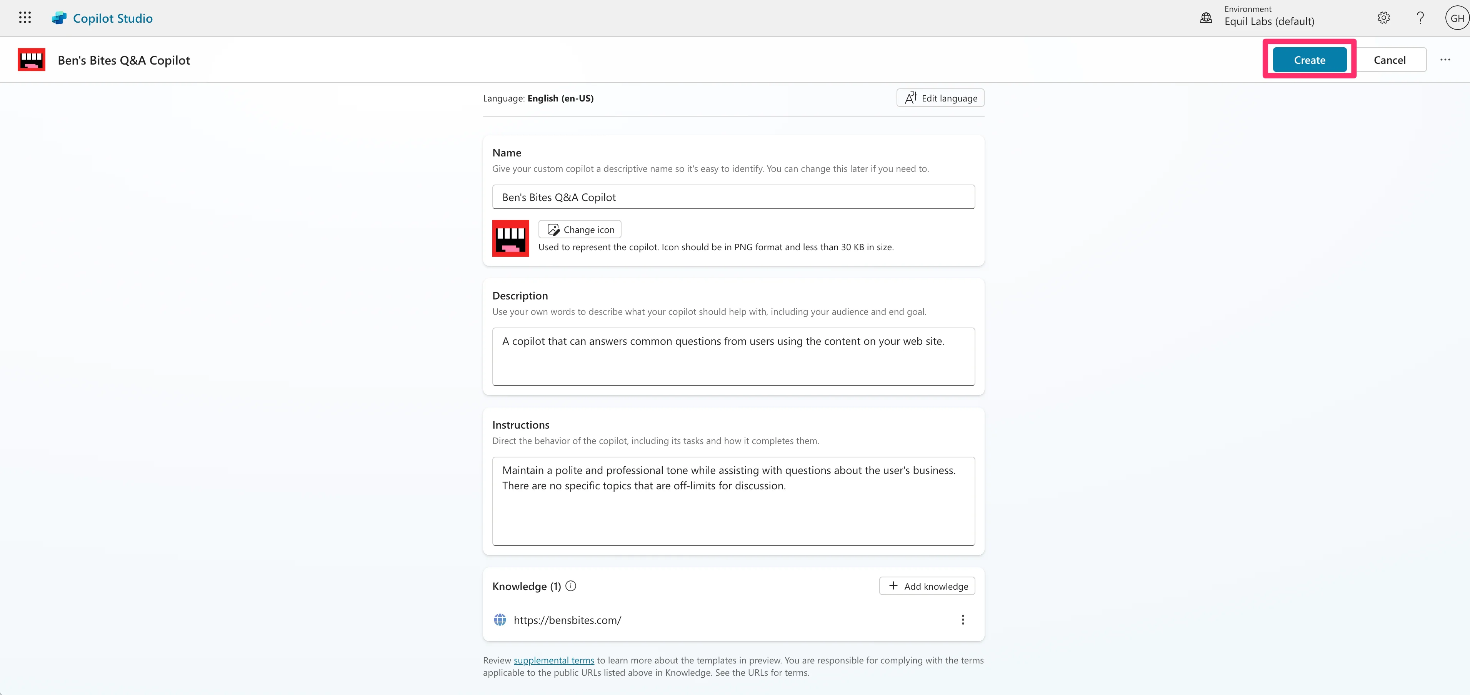Click the Ben's Bites header logo icon
This screenshot has height=695, width=1470.
pyautogui.click(x=32, y=60)
